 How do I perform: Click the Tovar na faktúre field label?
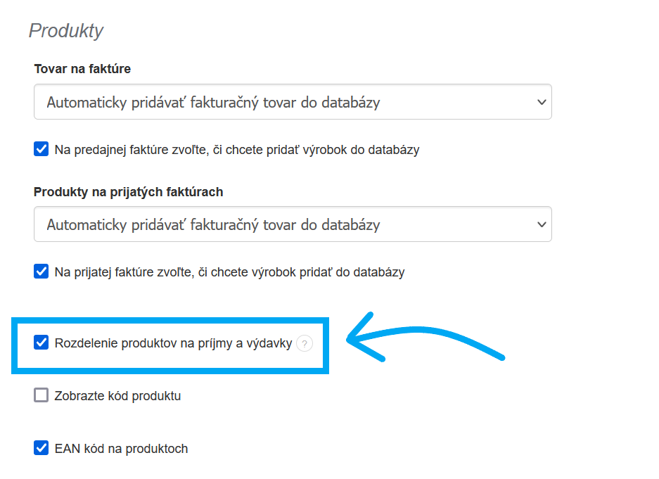[x=82, y=69]
